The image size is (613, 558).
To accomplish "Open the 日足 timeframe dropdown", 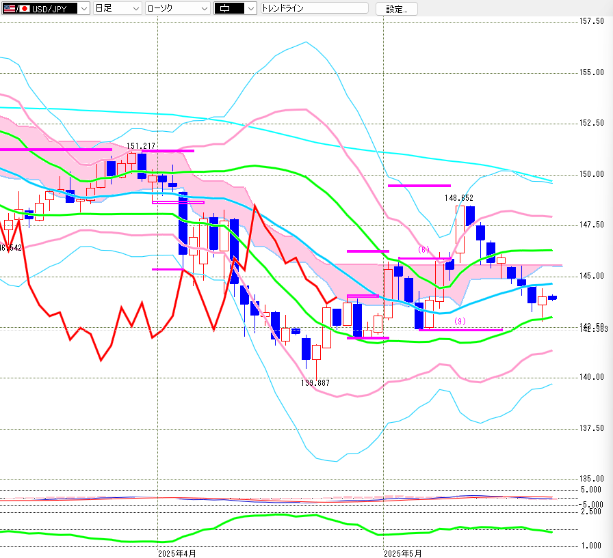I will click(x=117, y=8).
